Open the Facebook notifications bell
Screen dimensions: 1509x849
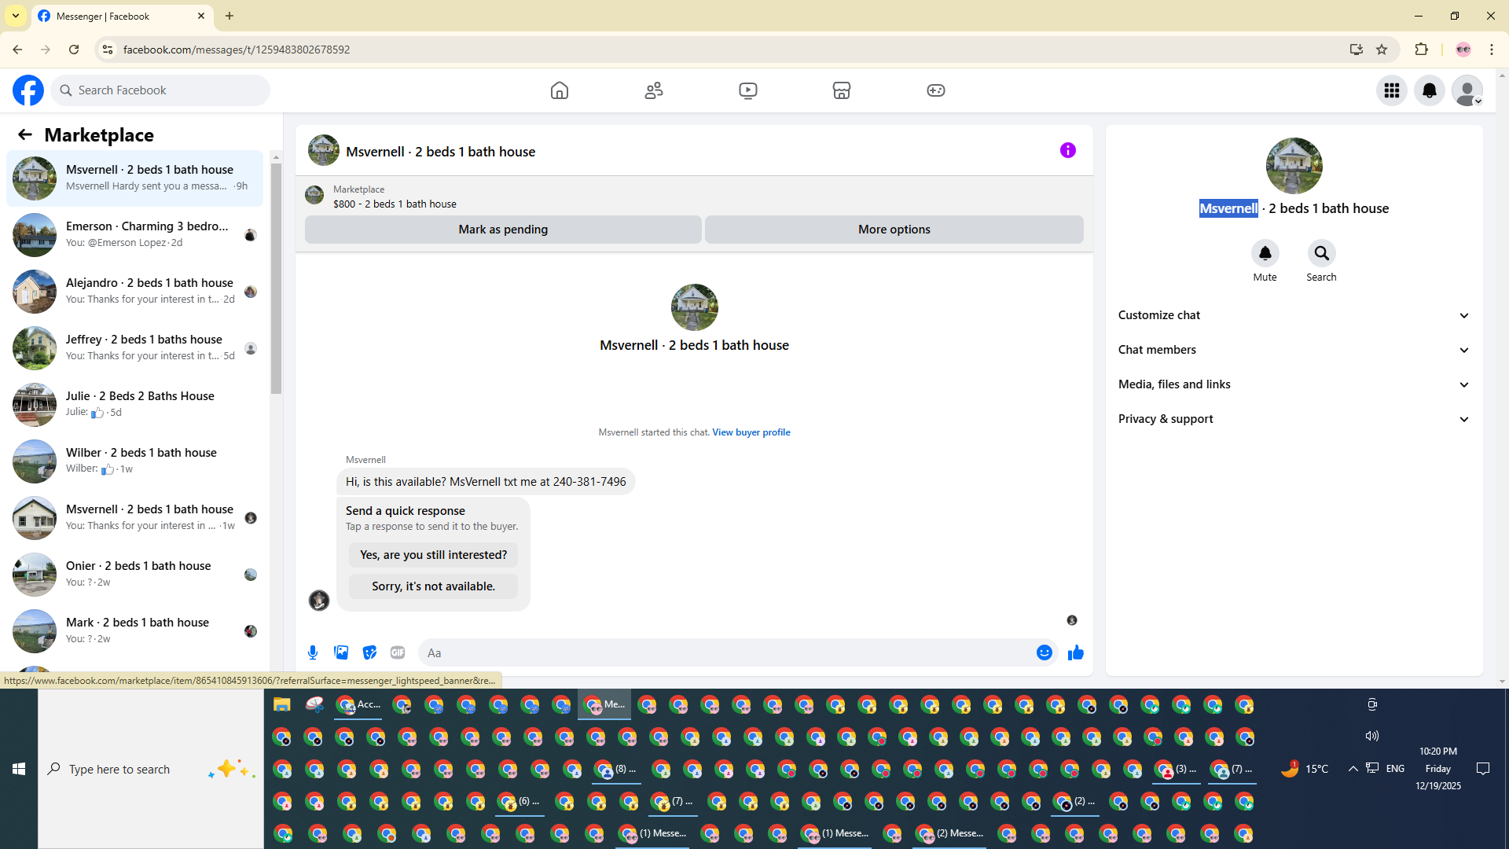(x=1429, y=90)
